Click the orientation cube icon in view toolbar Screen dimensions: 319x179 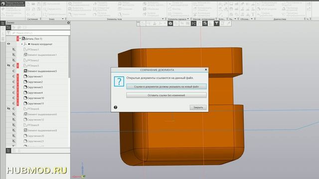point(170,24)
